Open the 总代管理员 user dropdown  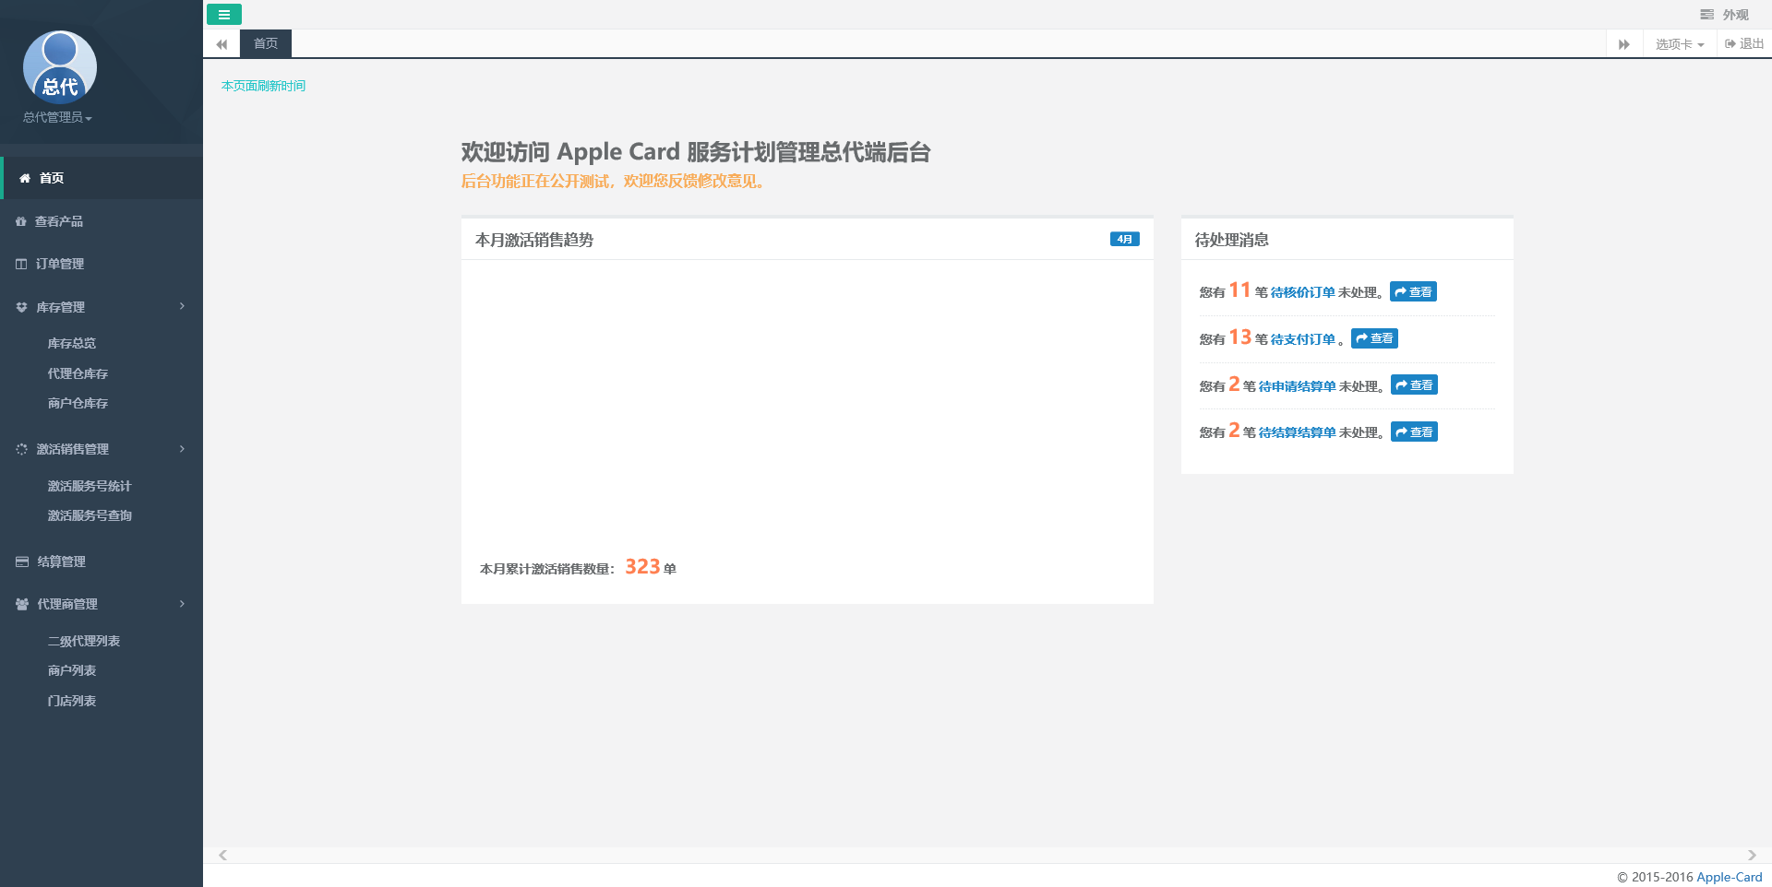(57, 117)
